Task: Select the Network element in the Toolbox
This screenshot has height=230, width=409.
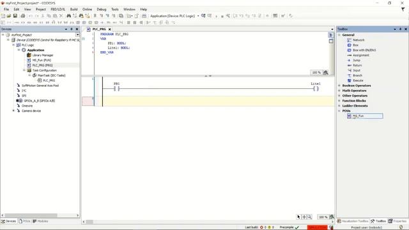Action: [356, 40]
